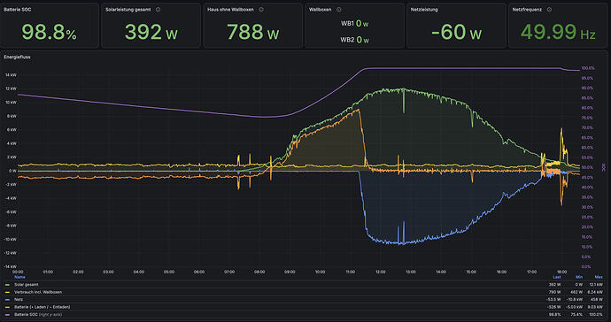
Task: Open info icon of Wallboxen panel
Action: (x=338, y=10)
